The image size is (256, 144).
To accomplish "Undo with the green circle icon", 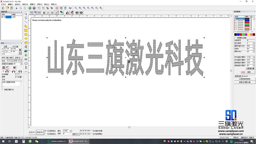I will [x=30, y=8].
